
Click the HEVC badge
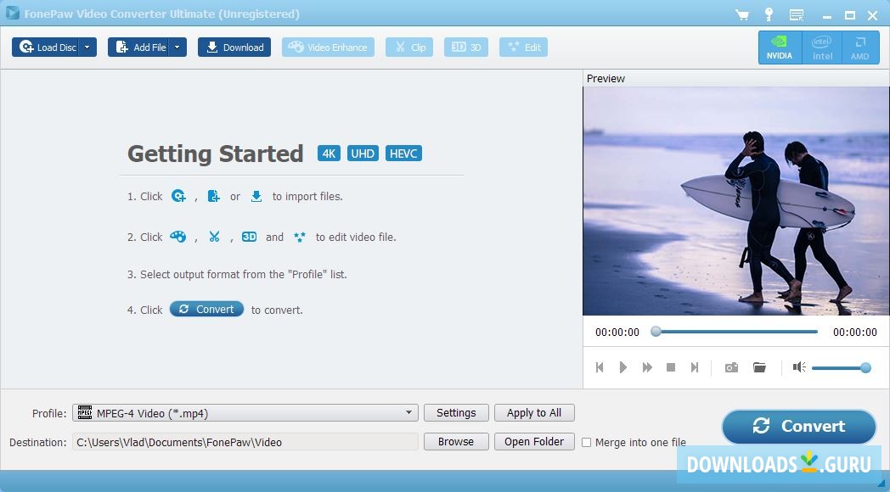(x=403, y=153)
